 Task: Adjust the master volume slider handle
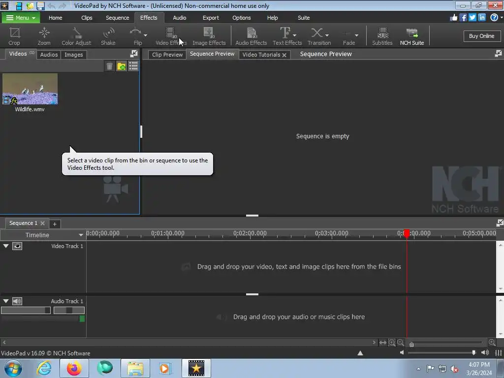(x=474, y=352)
